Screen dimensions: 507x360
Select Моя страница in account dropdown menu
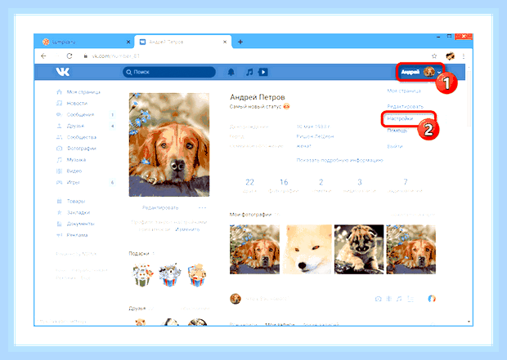403,91
